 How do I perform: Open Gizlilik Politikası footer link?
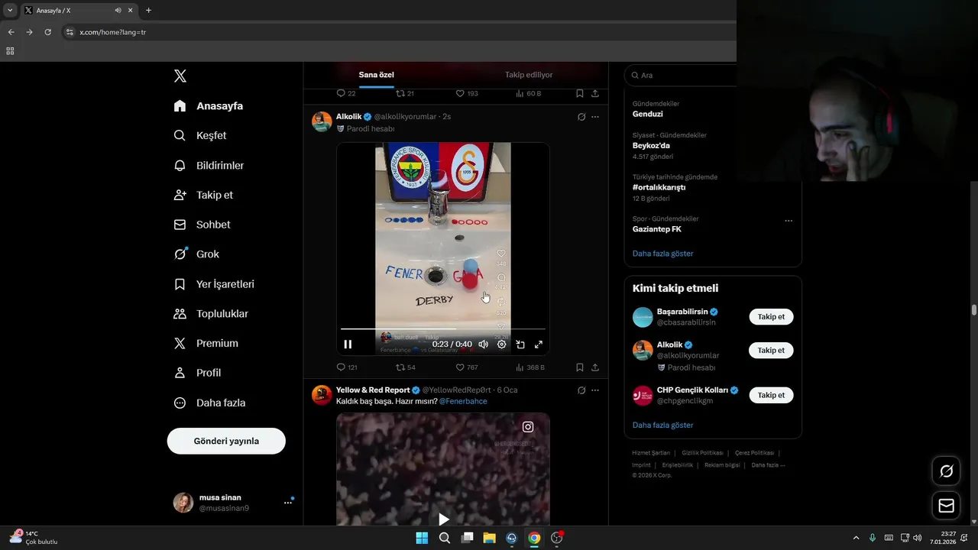(702, 453)
